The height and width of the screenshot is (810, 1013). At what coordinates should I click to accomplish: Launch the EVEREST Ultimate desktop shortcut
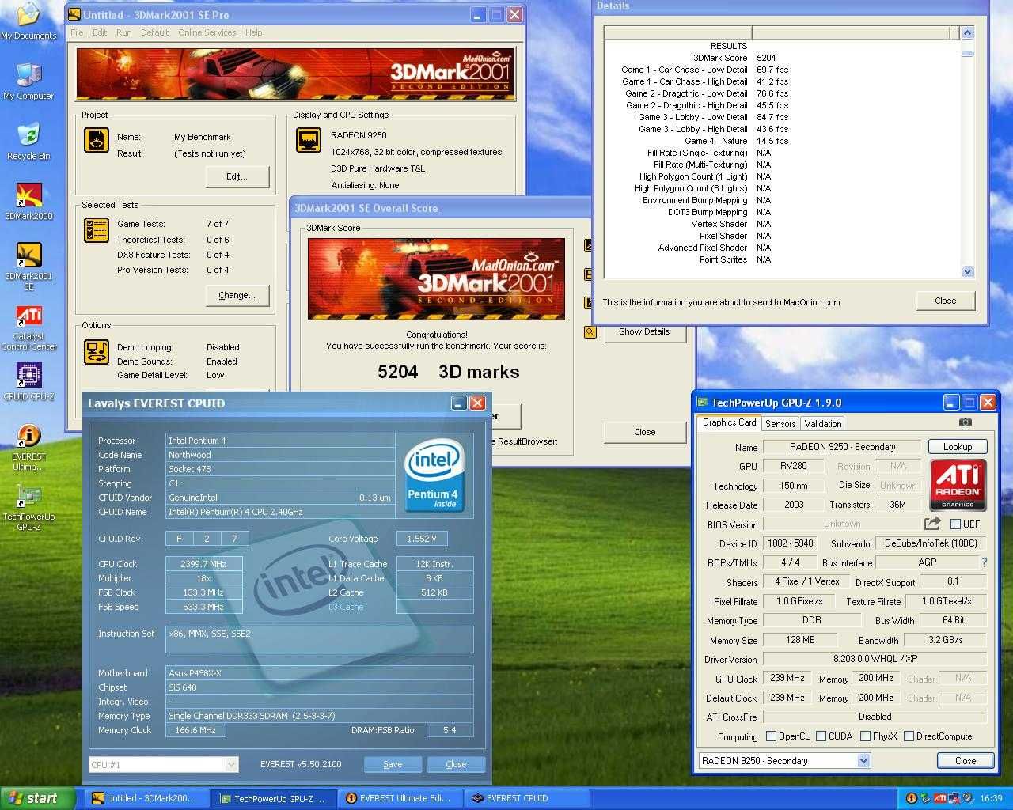[x=28, y=447]
